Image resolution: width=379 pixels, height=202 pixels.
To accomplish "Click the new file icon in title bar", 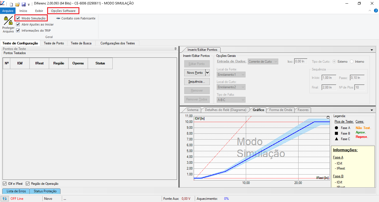I will [11, 4].
